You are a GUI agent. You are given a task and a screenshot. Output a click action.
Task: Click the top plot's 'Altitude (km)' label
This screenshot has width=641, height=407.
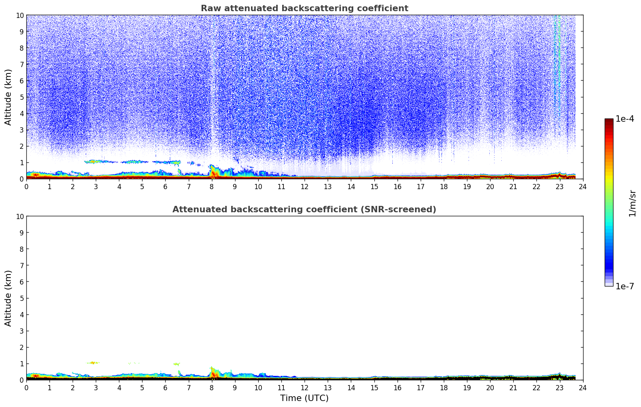(8, 97)
